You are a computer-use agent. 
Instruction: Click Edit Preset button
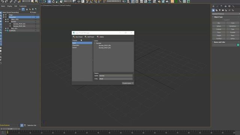point(90,37)
